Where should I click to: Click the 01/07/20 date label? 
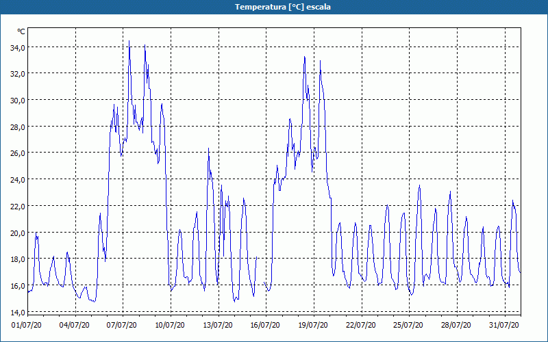point(27,325)
